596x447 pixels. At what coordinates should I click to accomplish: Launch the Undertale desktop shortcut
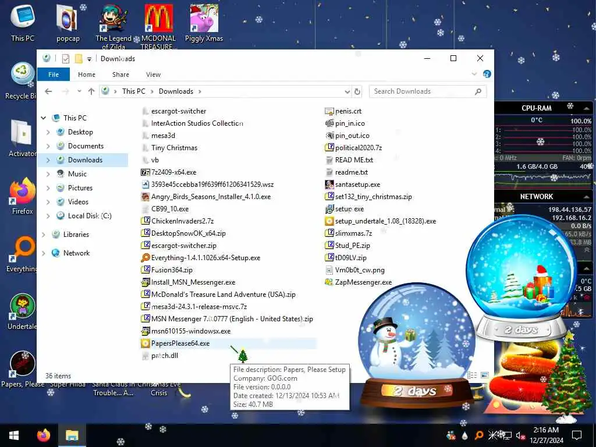tap(22, 312)
